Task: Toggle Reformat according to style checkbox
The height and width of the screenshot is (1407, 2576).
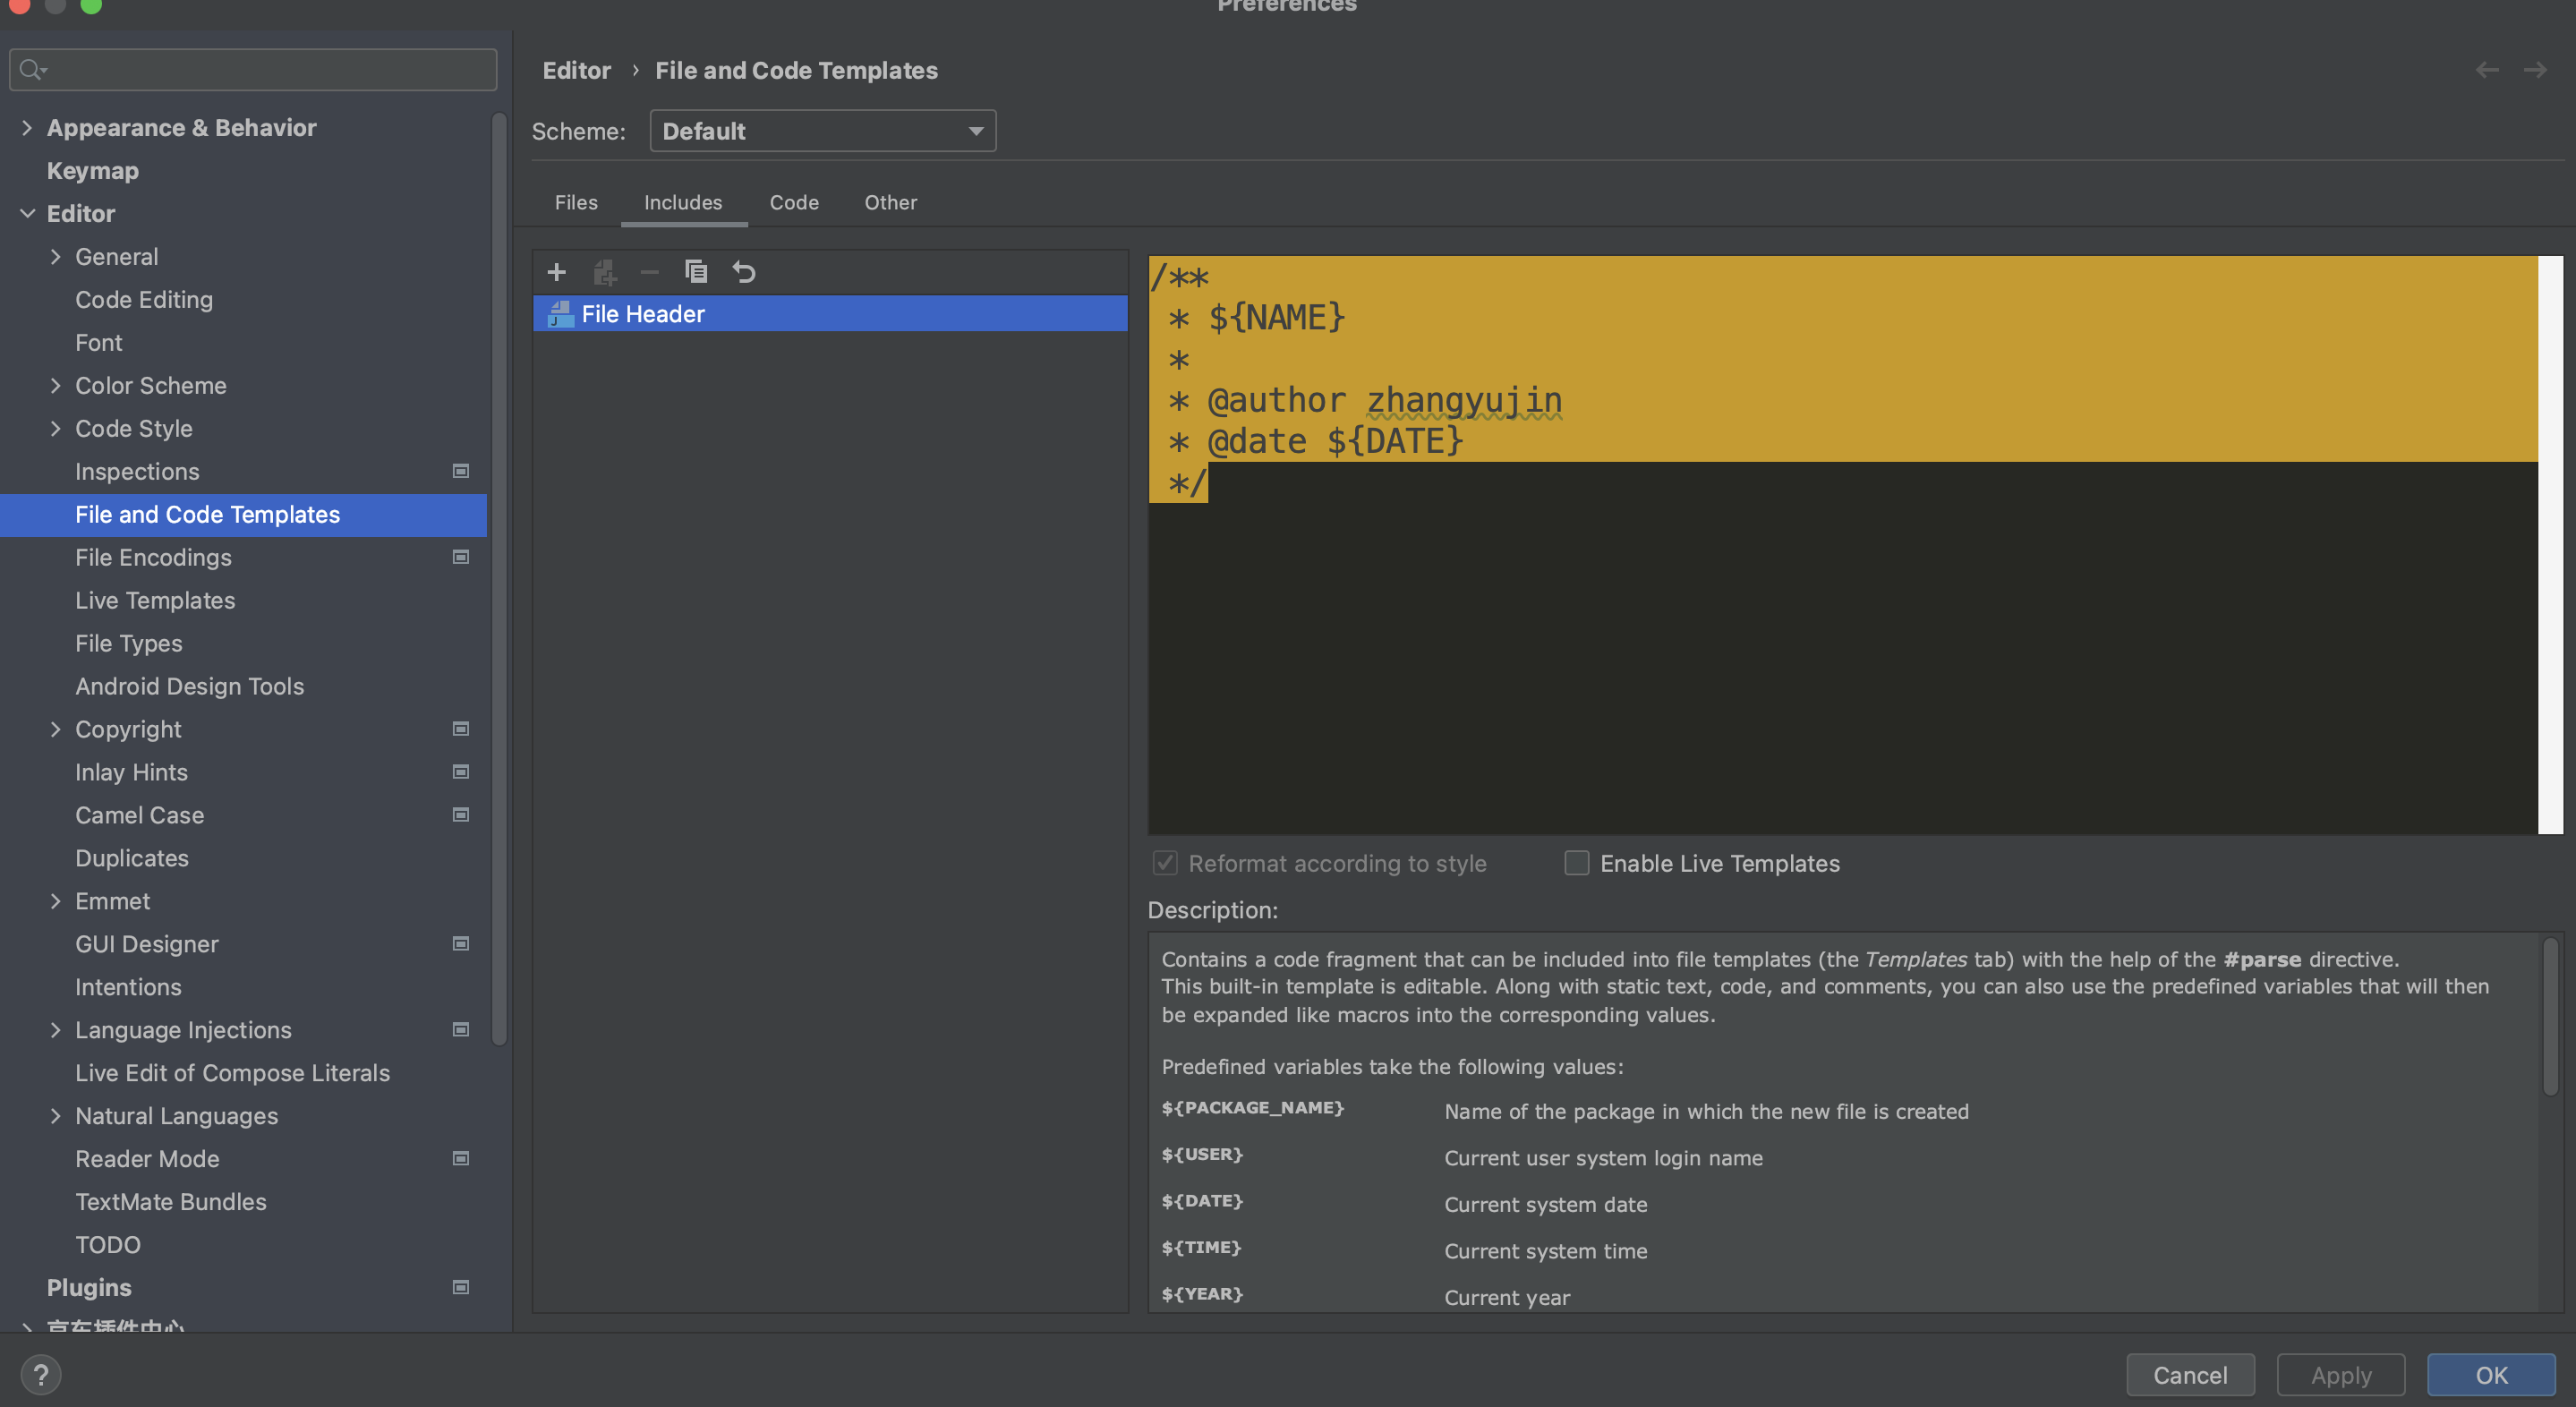Action: (x=1165, y=863)
